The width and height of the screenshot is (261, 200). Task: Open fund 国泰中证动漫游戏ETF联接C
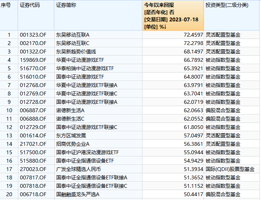click(87, 127)
